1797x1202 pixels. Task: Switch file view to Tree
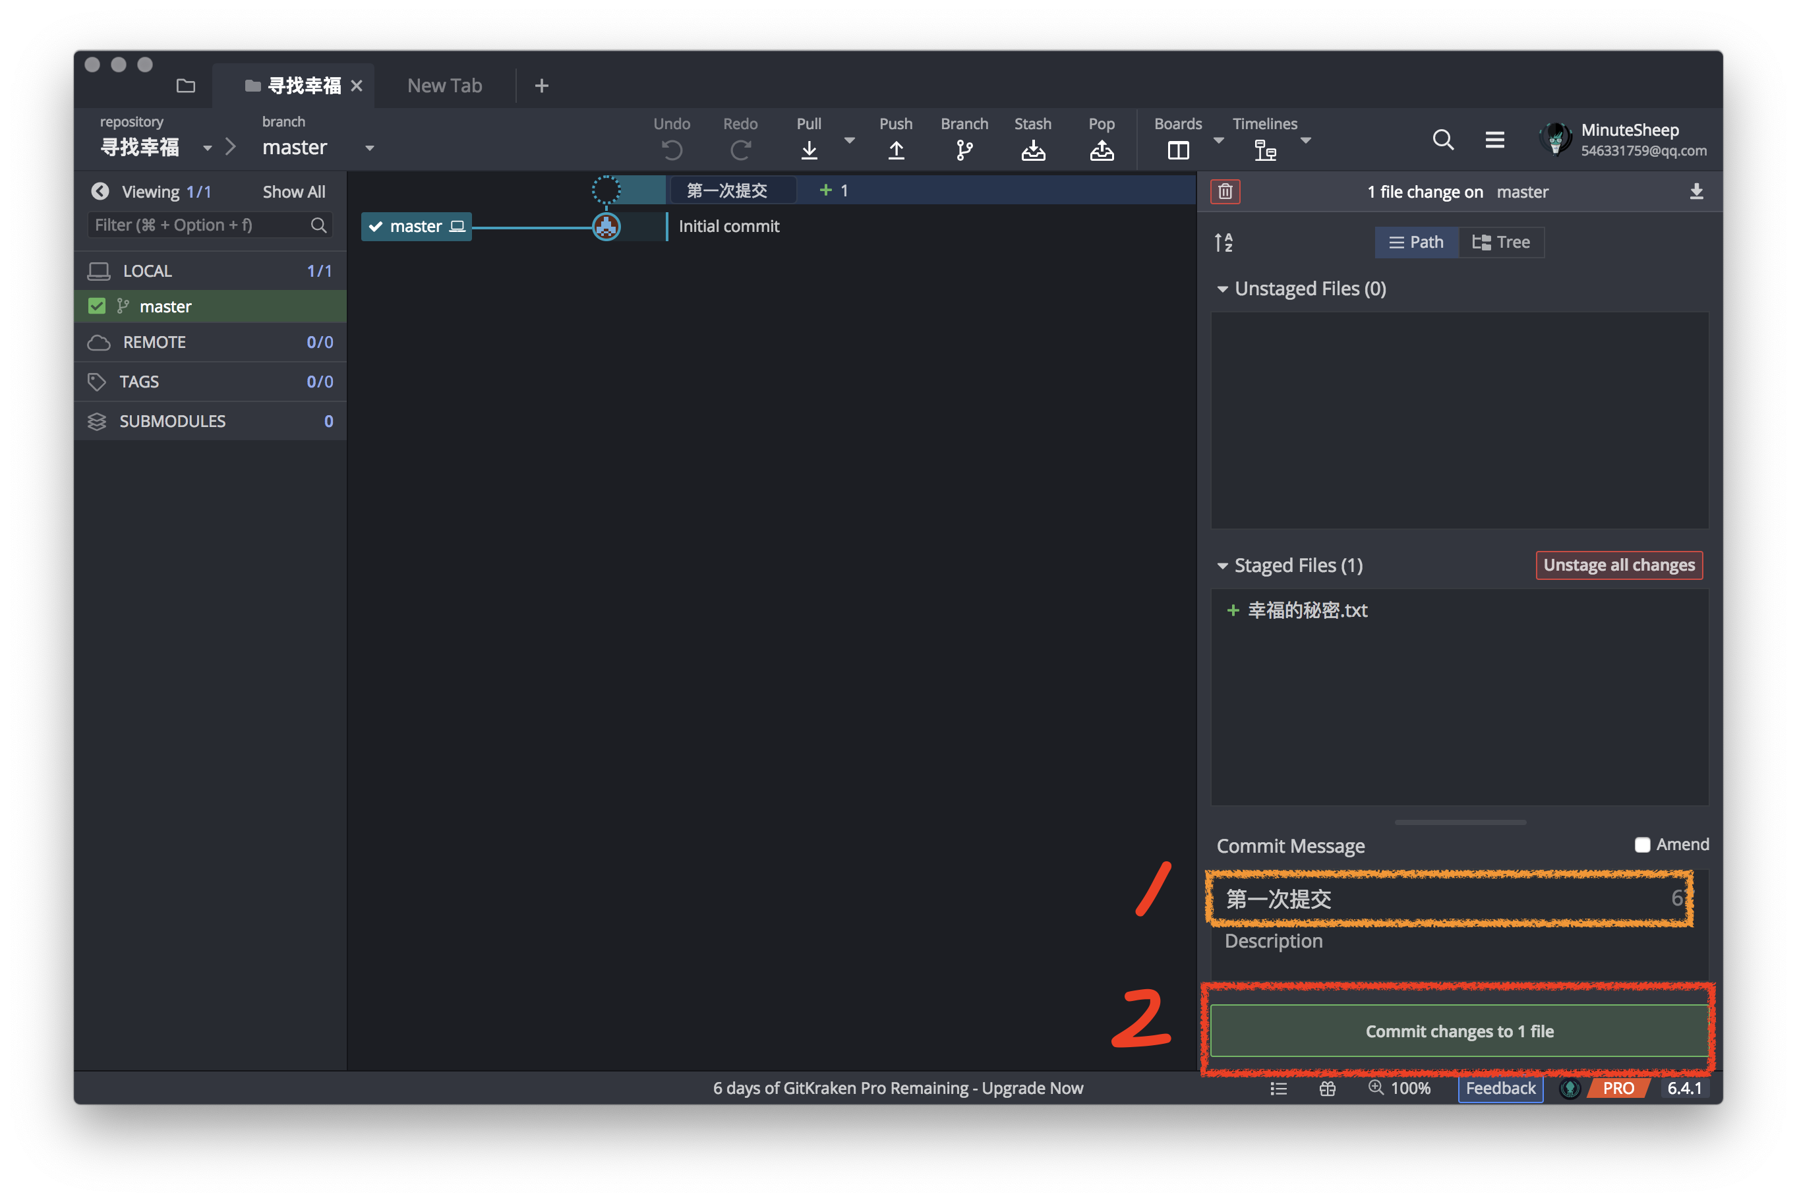click(x=1500, y=243)
